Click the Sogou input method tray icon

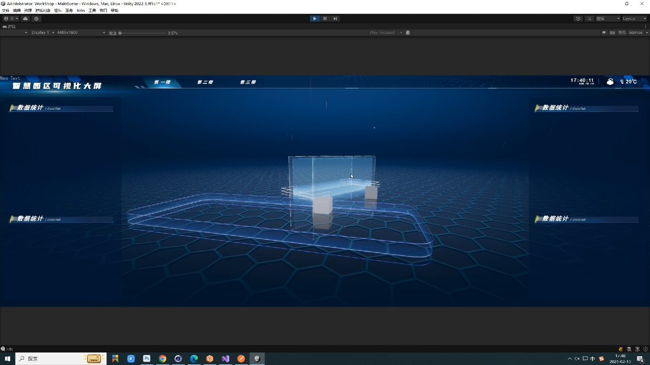[601, 359]
